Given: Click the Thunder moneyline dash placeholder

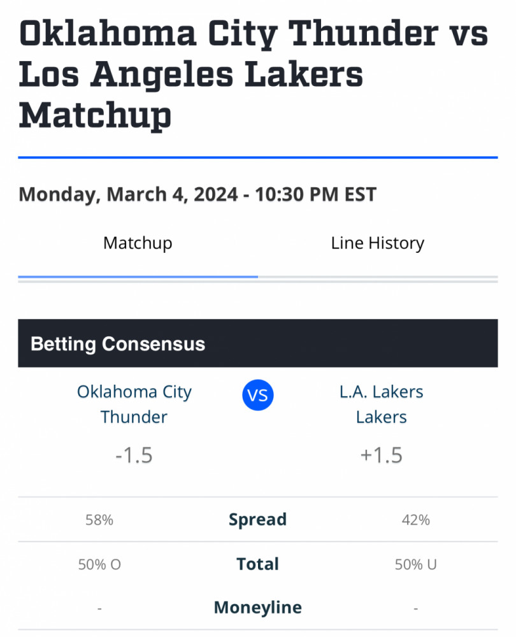Looking at the screenshot, I should click(99, 608).
